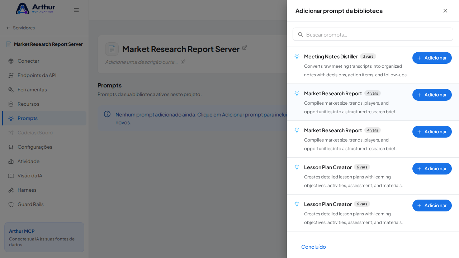Open Conectar via its globe icon

11,61
